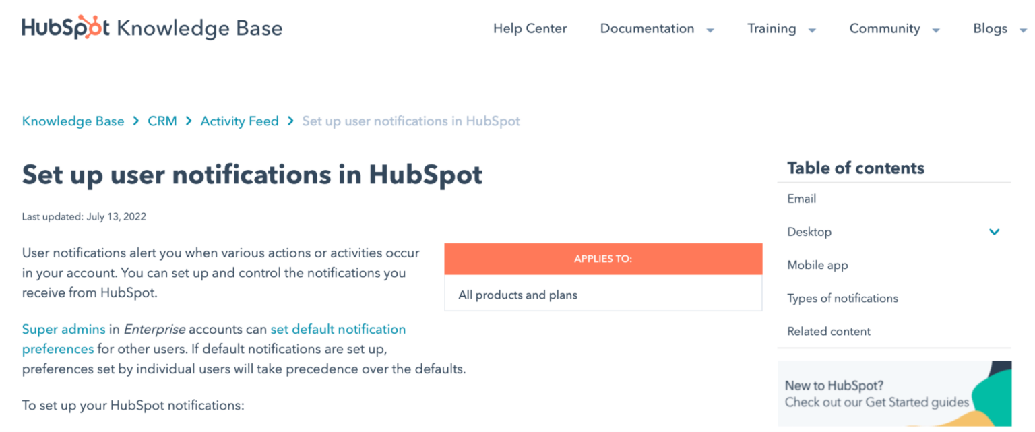Jump to the Related content section

point(828,331)
